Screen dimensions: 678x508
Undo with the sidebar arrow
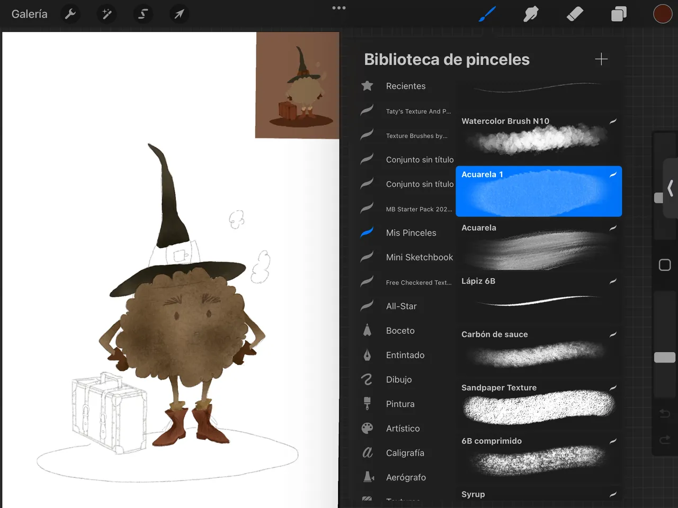click(x=665, y=413)
